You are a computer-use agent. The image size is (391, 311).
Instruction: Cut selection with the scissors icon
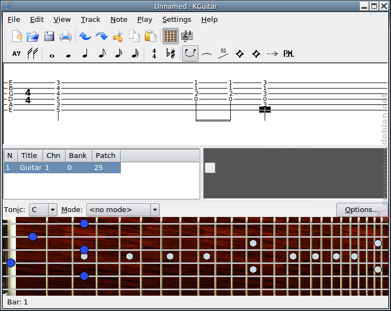(x=118, y=37)
